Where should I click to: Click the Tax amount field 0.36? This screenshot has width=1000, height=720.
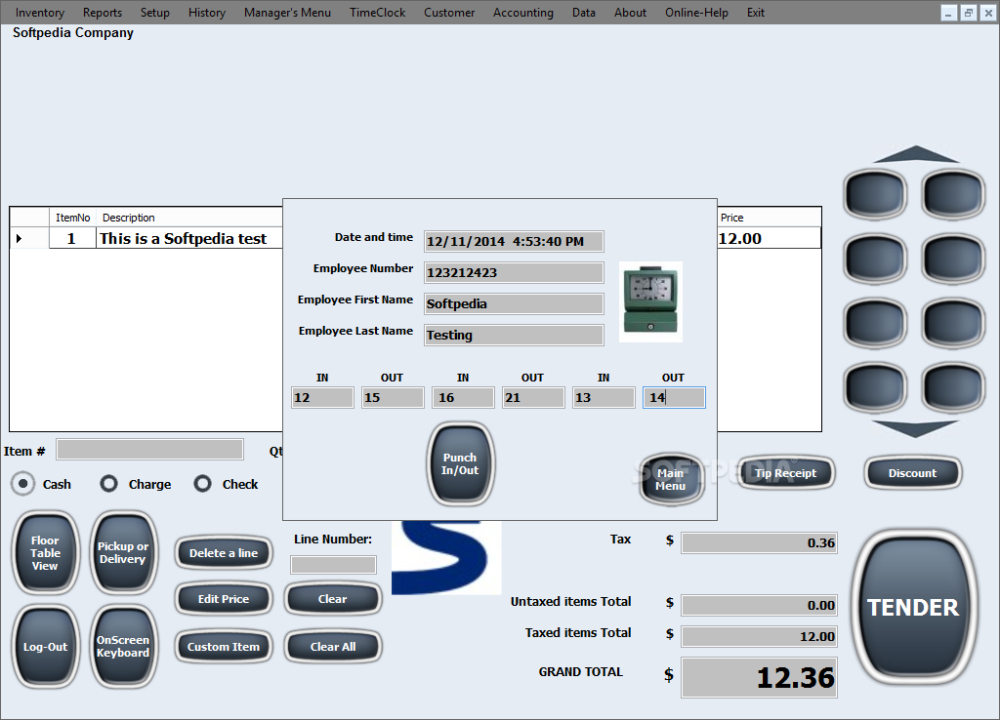point(759,542)
